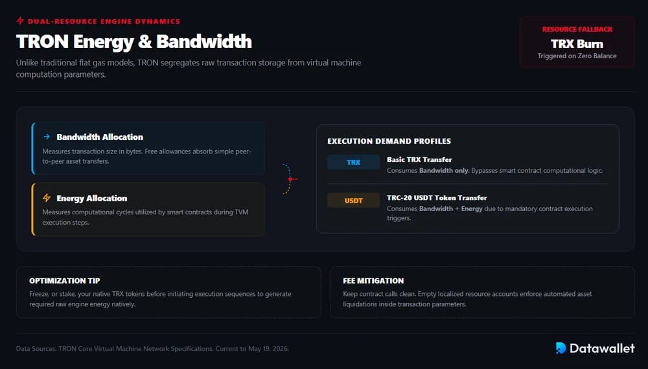Click the TRON Energy & Bandwidth title

134,41
